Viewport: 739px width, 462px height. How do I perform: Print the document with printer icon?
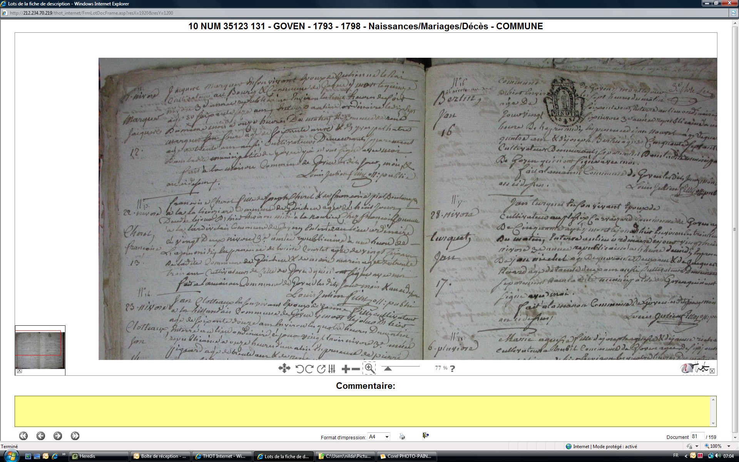click(402, 436)
